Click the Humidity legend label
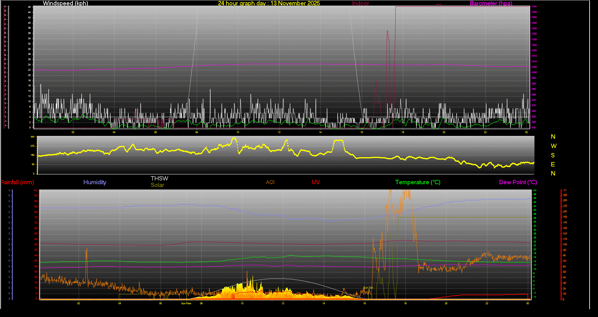This screenshot has height=317, width=598. pyautogui.click(x=95, y=182)
